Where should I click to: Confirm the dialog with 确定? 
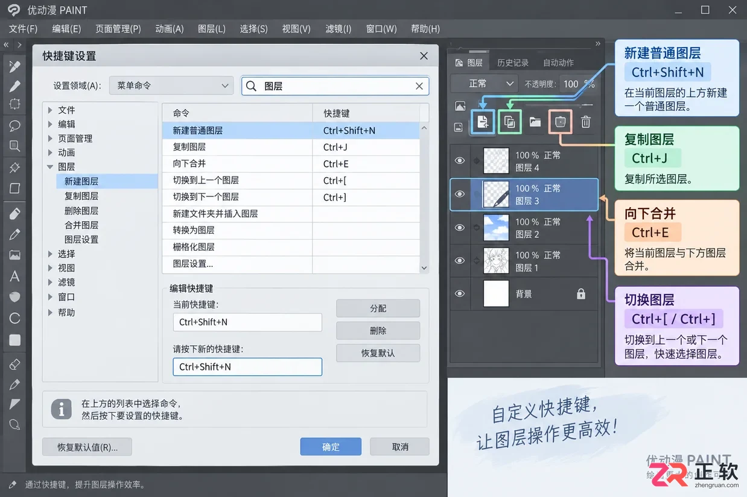(331, 447)
